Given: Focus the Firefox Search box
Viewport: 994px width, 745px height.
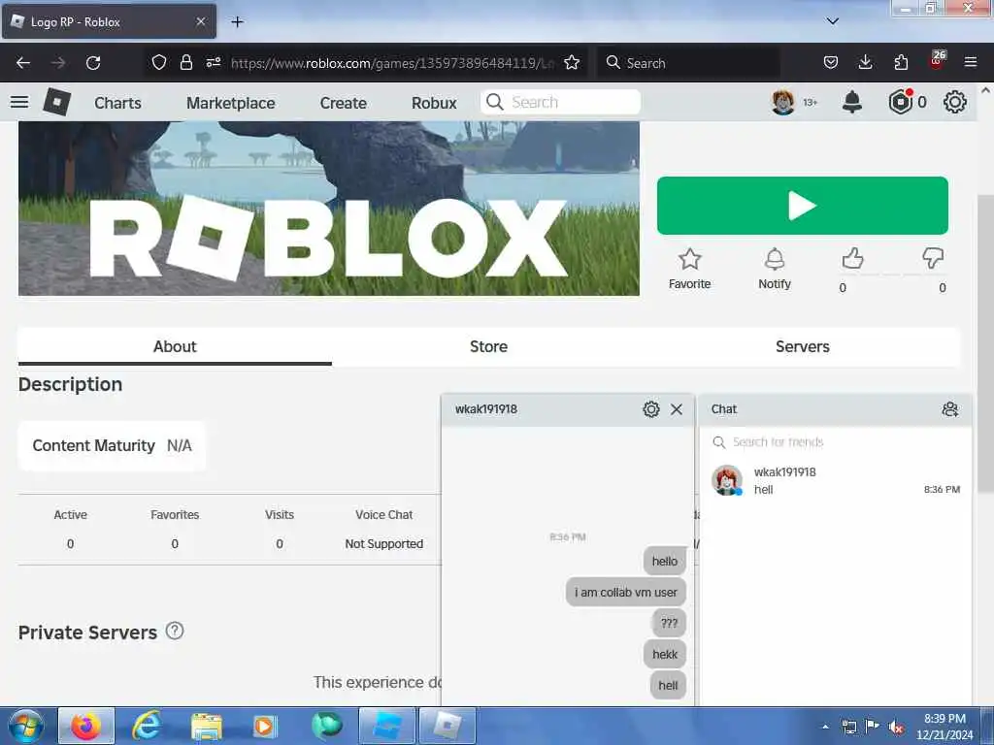Looking at the screenshot, I should [688, 63].
